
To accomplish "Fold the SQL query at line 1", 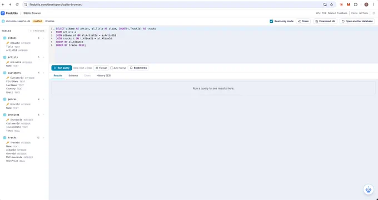I will tap(54, 29).
